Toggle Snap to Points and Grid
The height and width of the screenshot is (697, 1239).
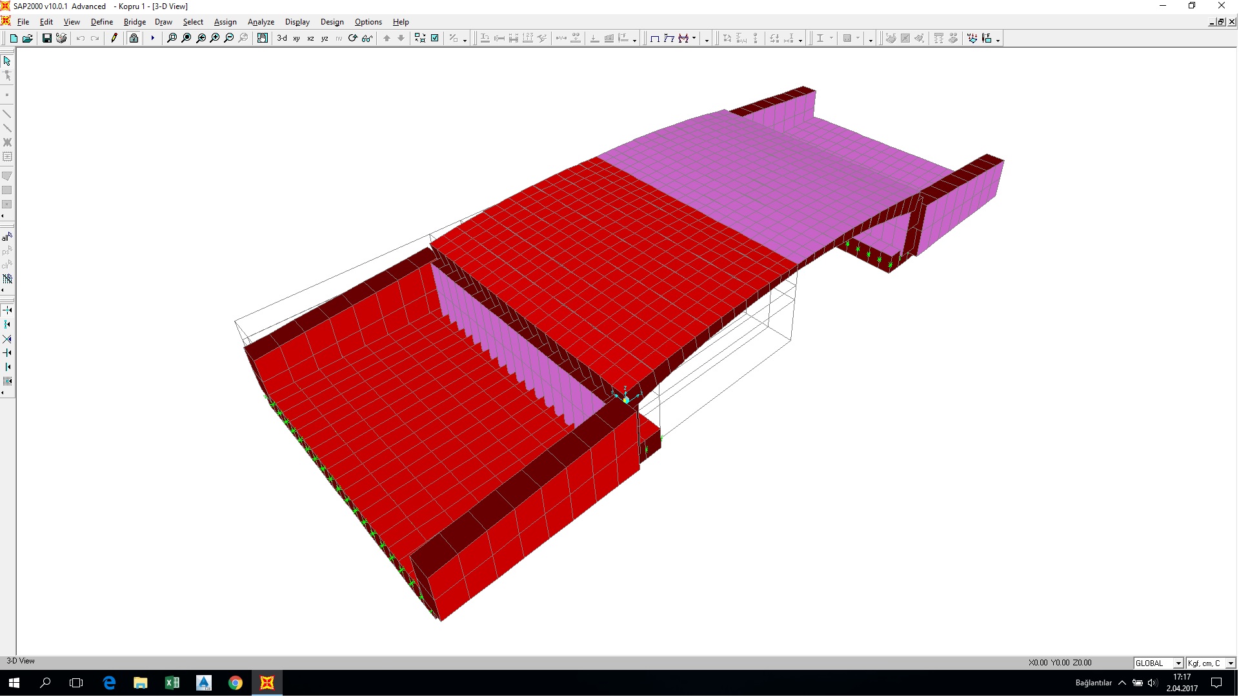7,310
